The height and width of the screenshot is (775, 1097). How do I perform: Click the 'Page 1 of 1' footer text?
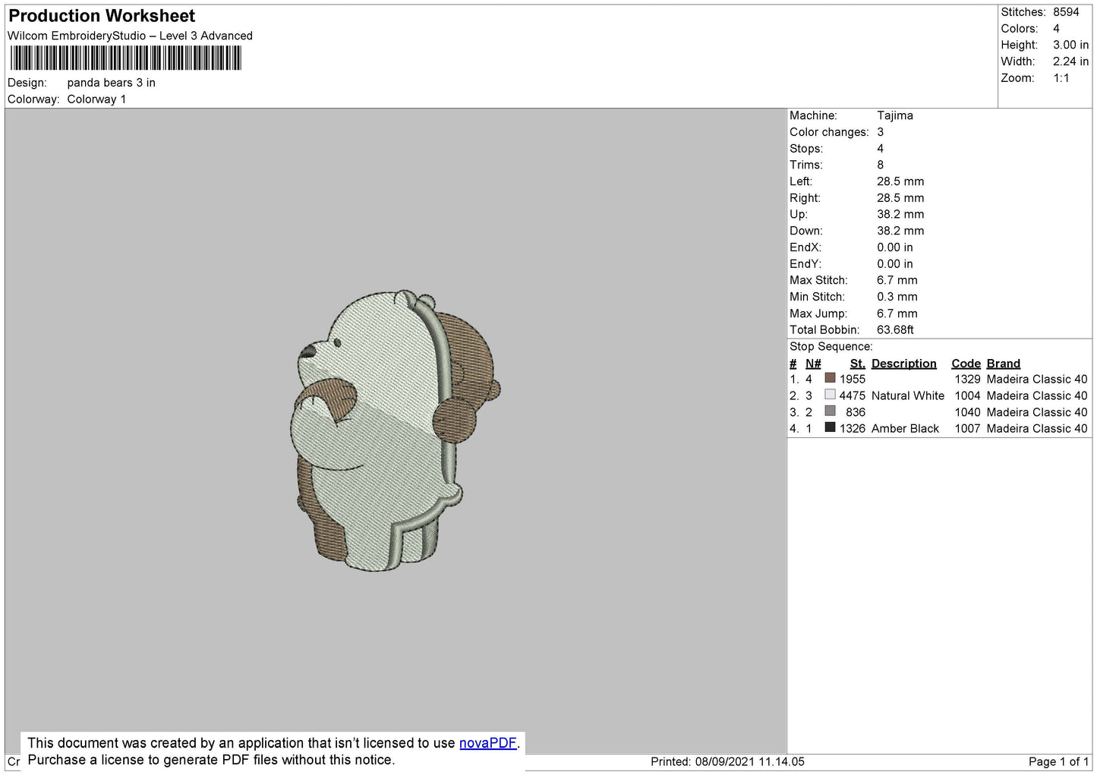[x=1058, y=761]
